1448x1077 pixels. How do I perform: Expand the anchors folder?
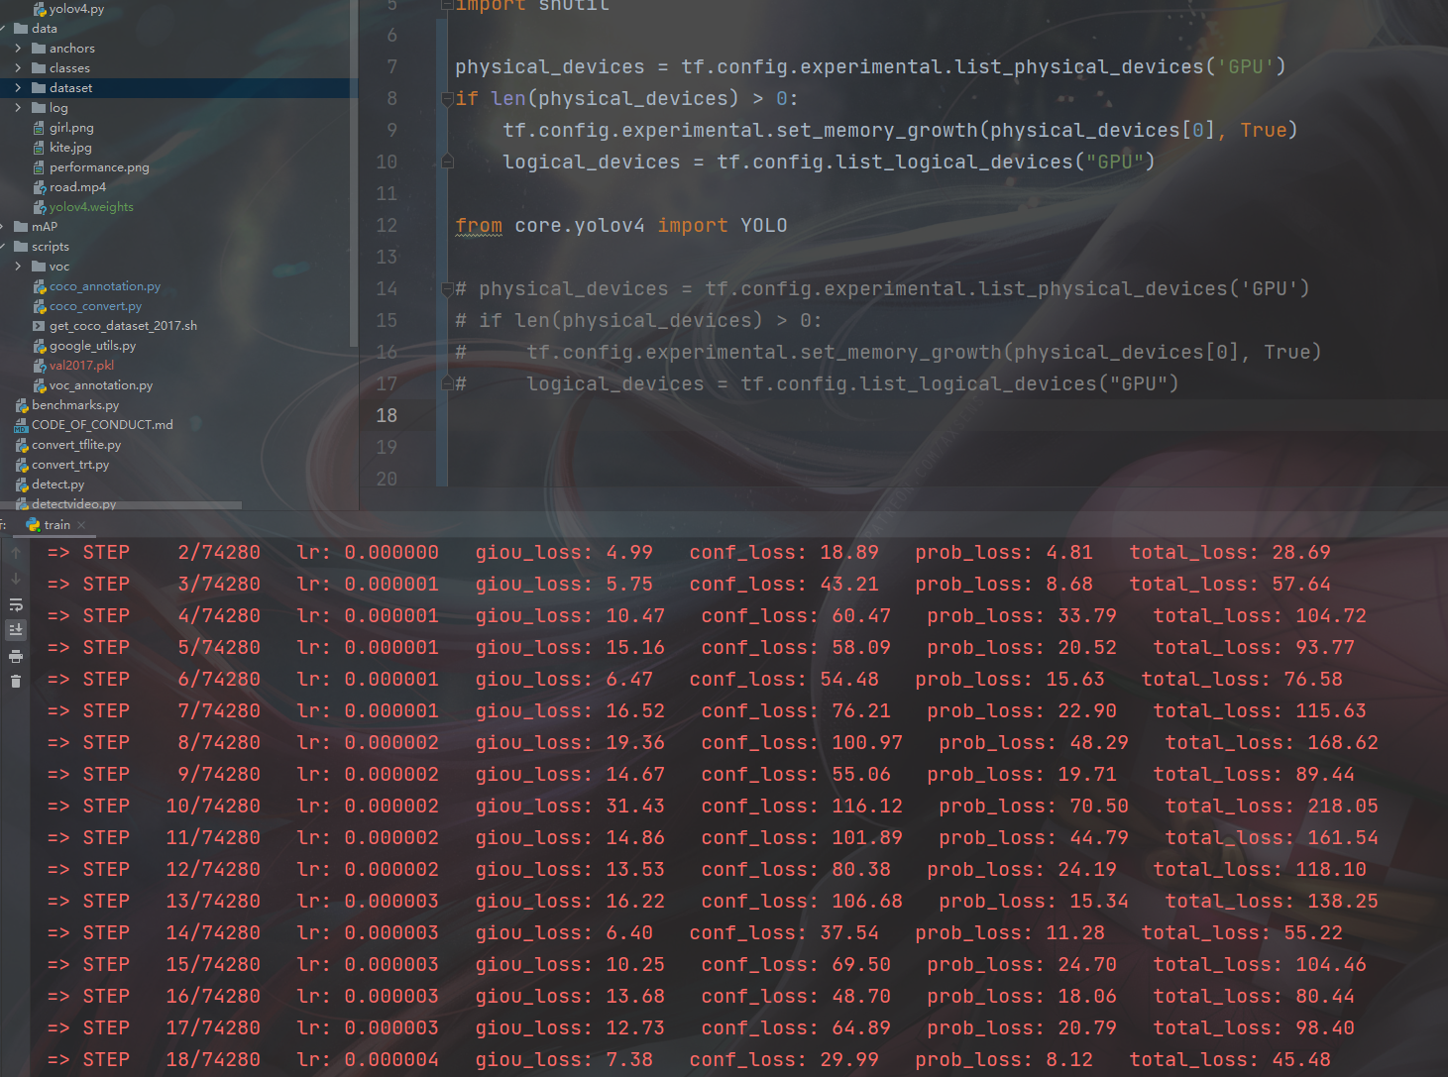pyautogui.click(x=17, y=48)
